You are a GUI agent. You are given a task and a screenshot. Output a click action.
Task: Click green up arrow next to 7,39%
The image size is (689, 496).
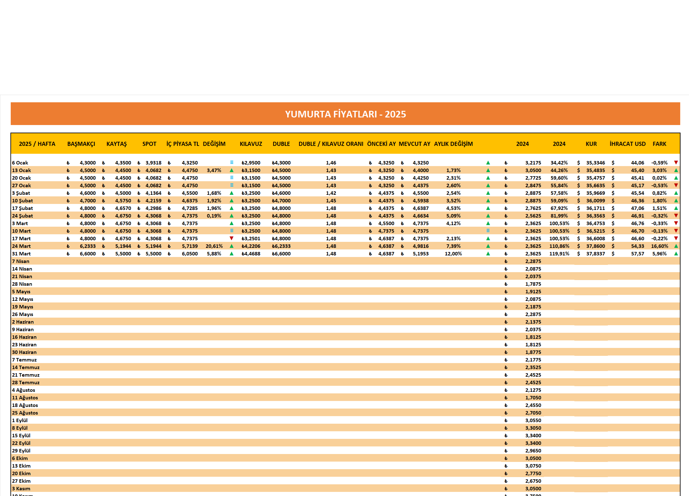[488, 246]
